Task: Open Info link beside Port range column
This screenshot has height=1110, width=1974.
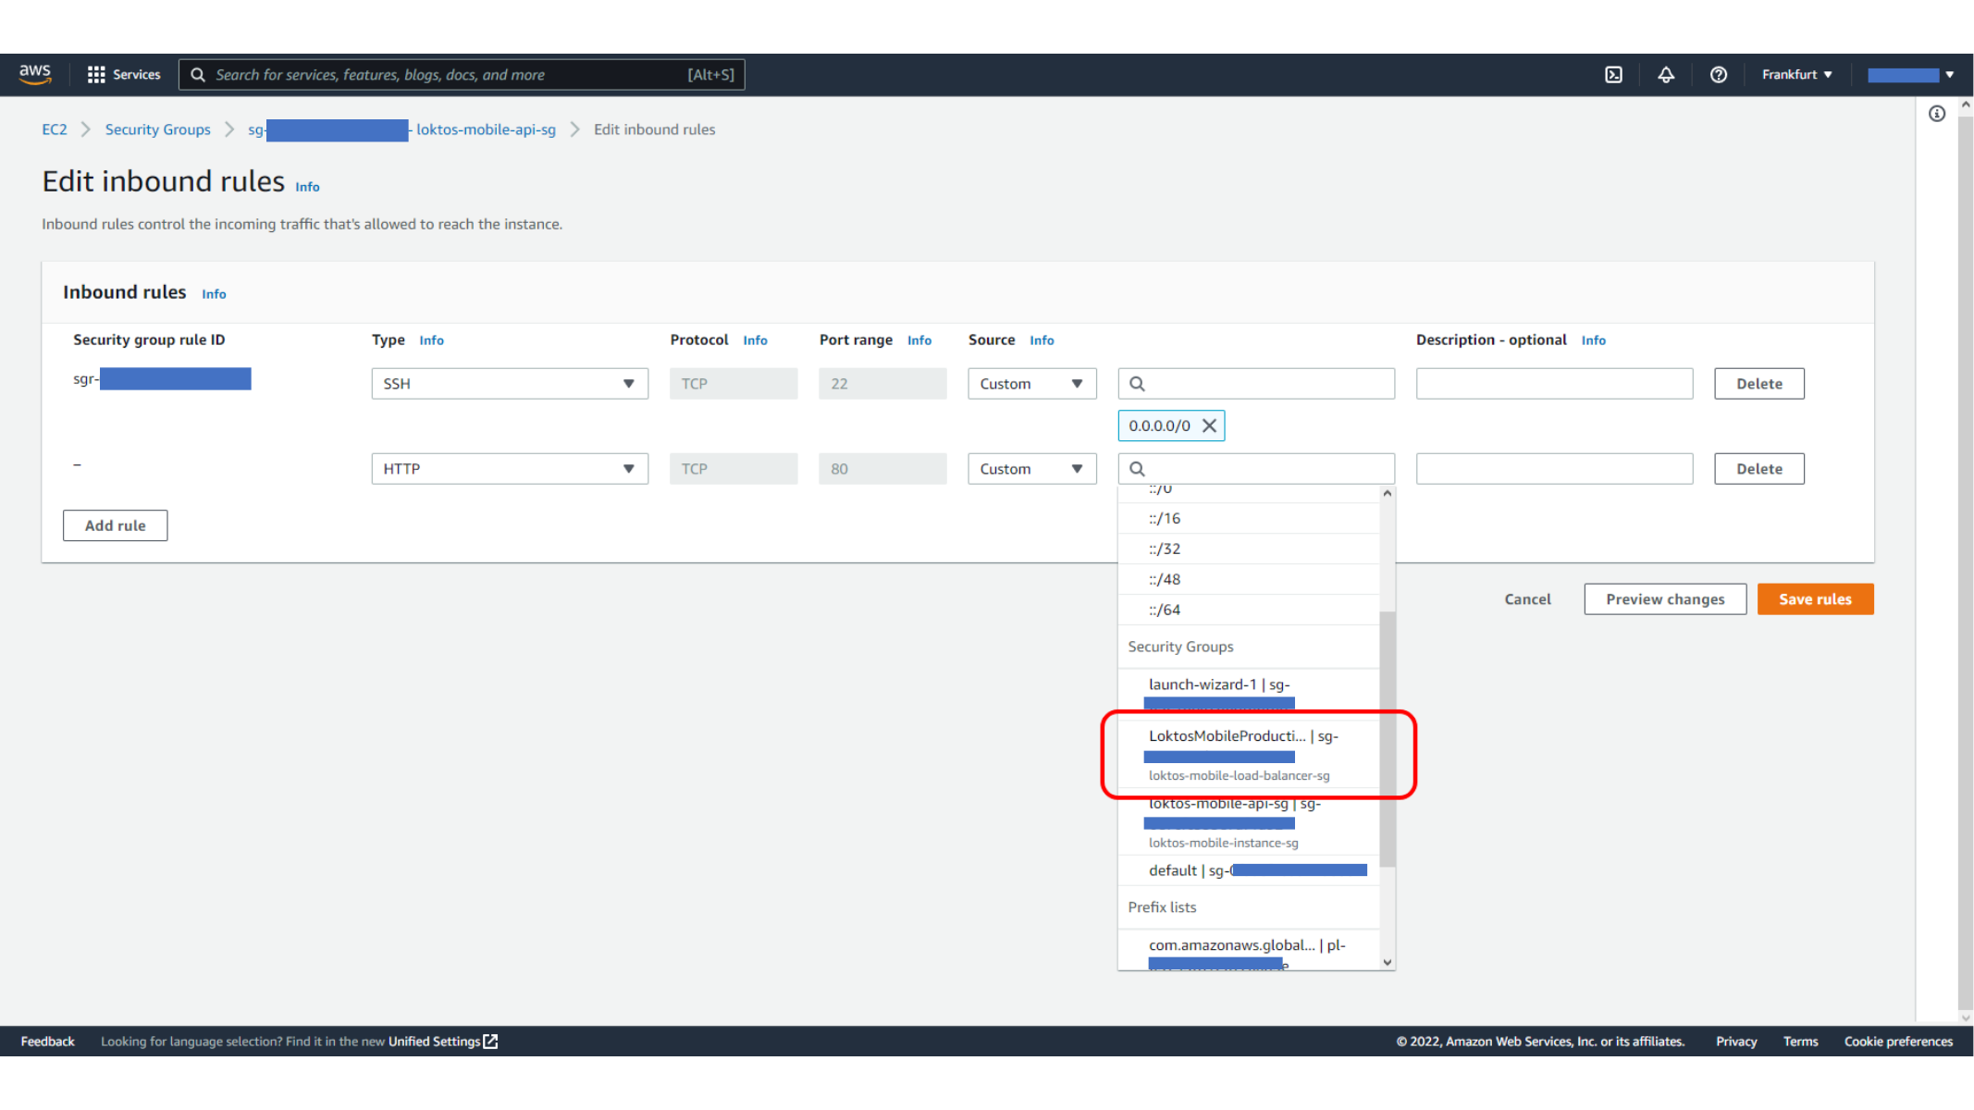Action: 919,340
